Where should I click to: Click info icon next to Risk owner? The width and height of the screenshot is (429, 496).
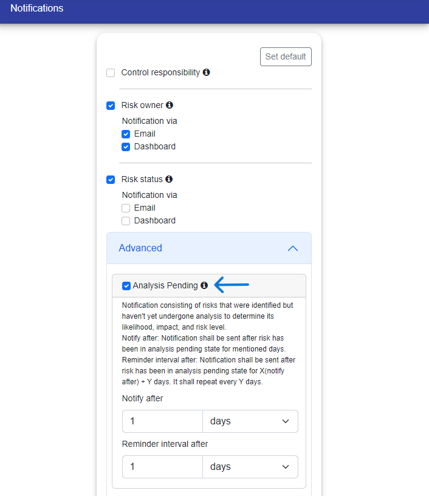coord(170,105)
